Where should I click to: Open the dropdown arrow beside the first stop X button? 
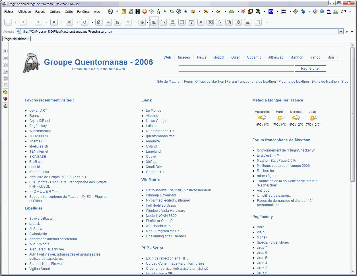pyautogui.click(x=61, y=22)
